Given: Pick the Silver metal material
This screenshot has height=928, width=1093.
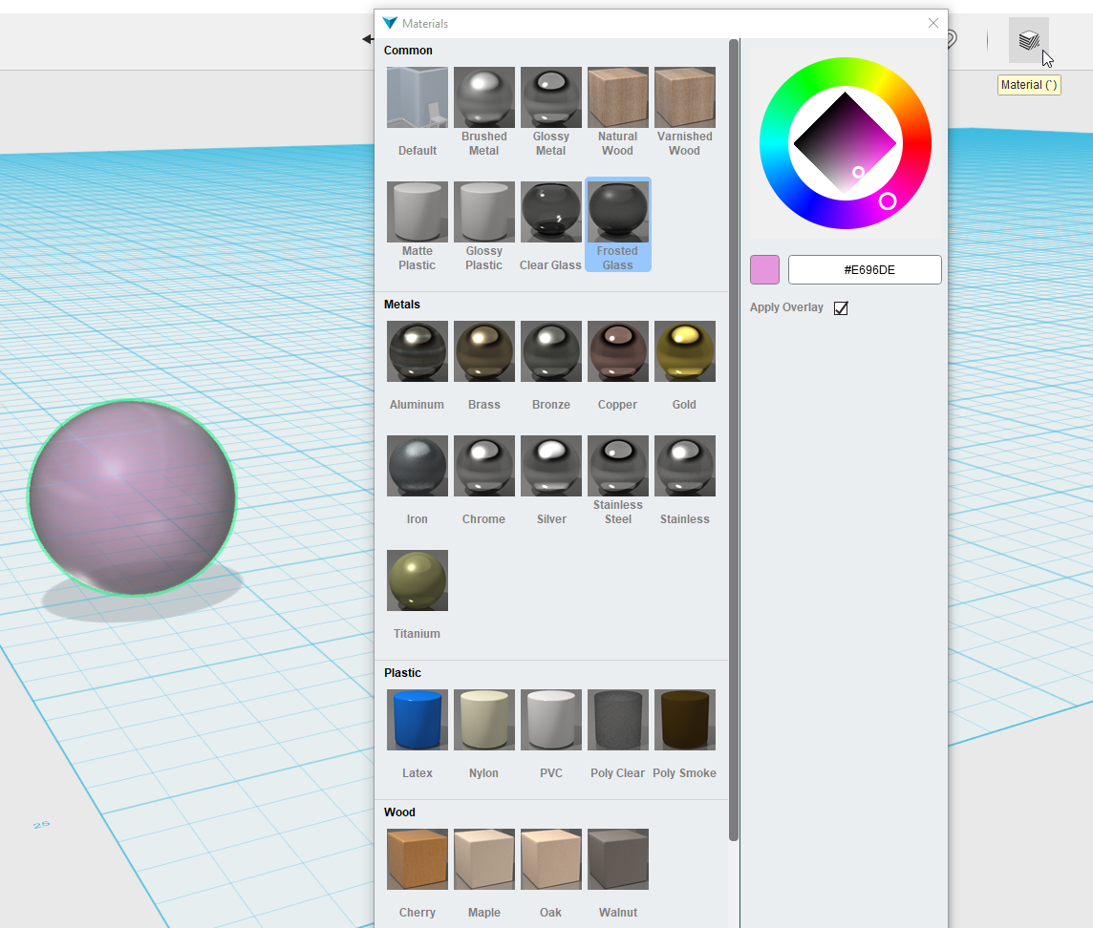Looking at the screenshot, I should tap(550, 465).
